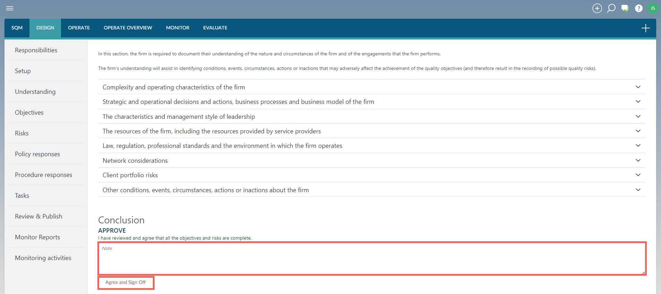Expand chevron for Law, regulation, professional standards
The image size is (661, 294).
coord(638,145)
